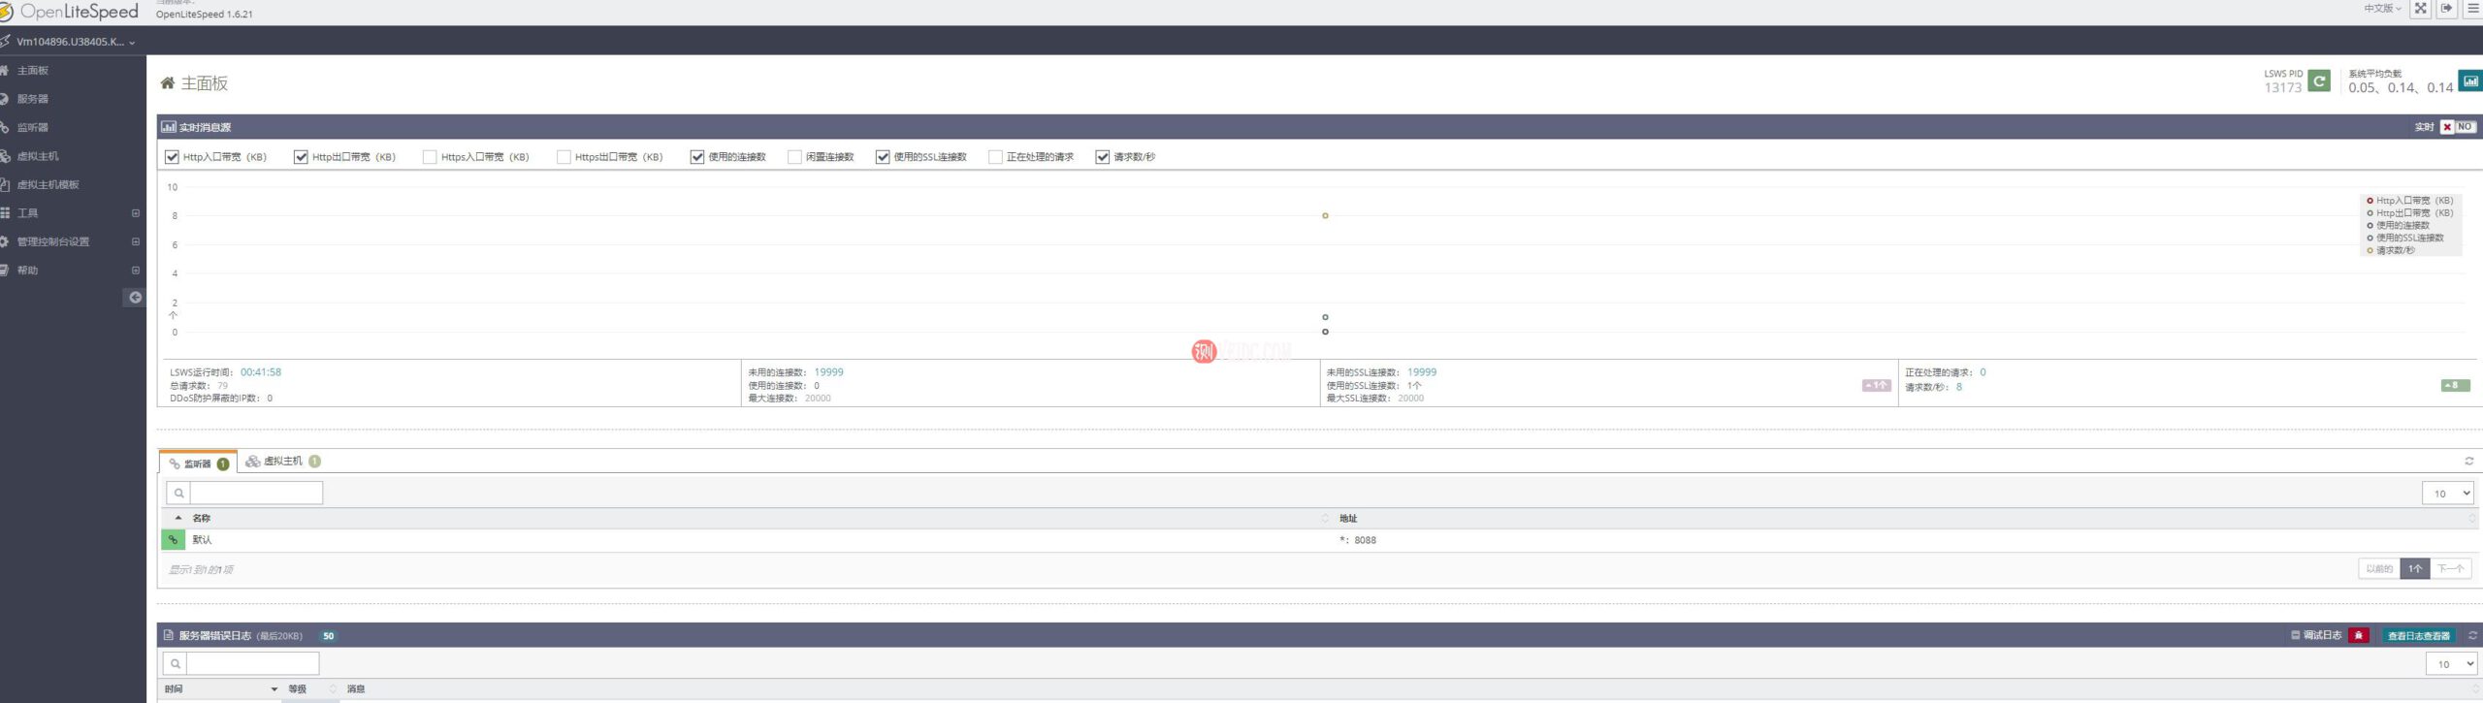The width and height of the screenshot is (2483, 703).
Task: Click the search icon in the listeners table
Action: tap(178, 493)
